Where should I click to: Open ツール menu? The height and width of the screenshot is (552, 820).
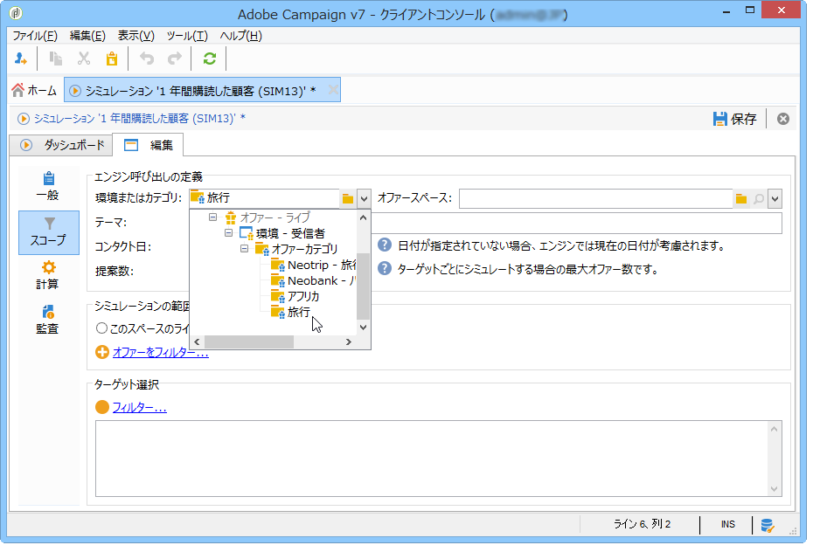[187, 36]
